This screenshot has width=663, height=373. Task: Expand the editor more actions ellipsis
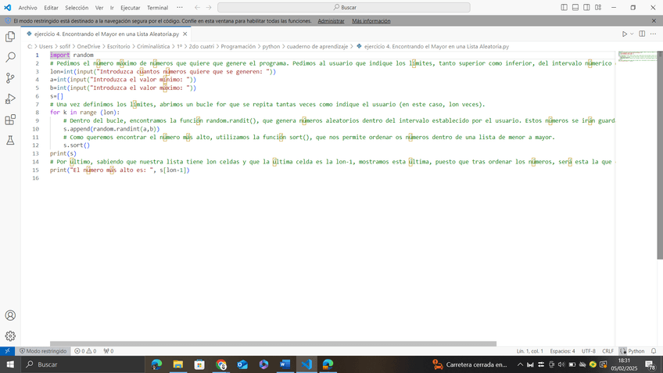(653, 34)
